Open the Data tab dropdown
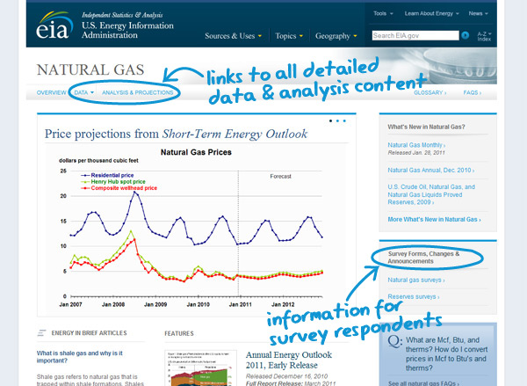Viewport: 527px width, 386px height. tap(84, 92)
